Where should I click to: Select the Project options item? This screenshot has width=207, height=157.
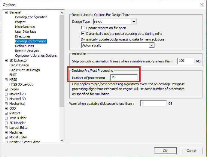click(20, 22)
